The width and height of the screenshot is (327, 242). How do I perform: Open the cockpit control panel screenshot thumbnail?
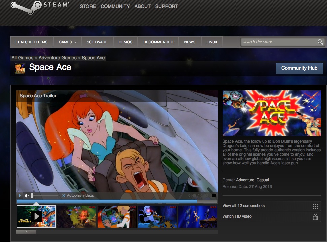point(117,216)
